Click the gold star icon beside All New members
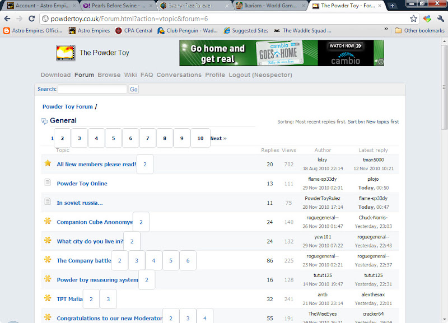Image resolution: width=448 pixels, height=323 pixels. click(48, 163)
